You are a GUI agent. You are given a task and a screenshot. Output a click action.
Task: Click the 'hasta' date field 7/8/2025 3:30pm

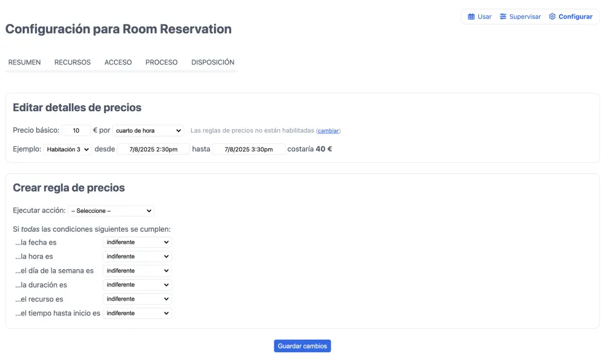click(x=249, y=149)
